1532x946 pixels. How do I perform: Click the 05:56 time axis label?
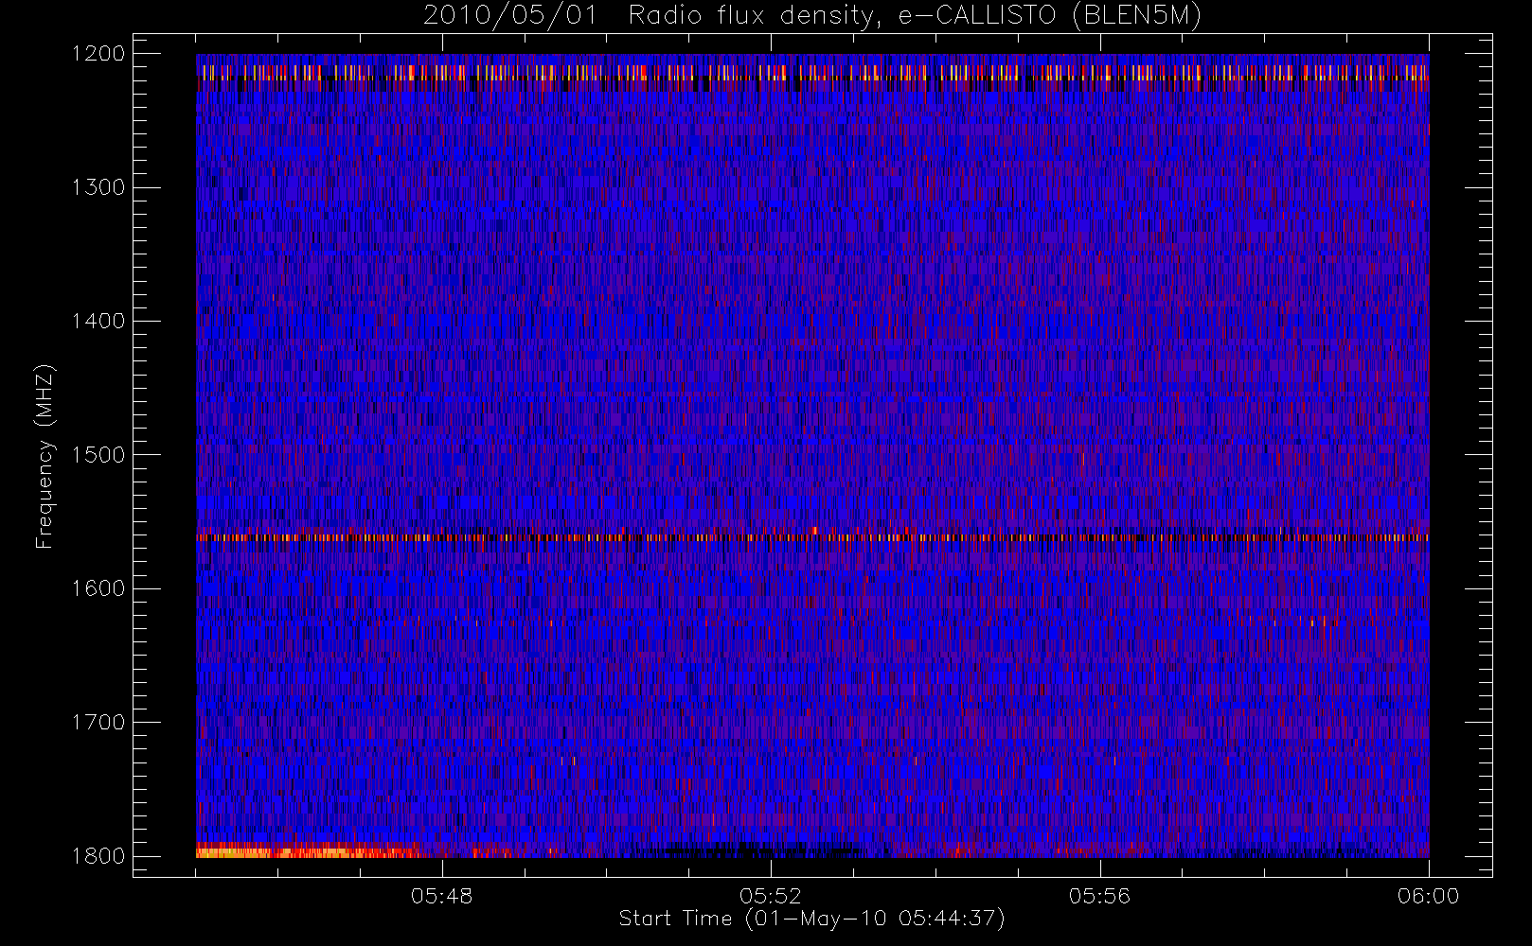point(1099,896)
